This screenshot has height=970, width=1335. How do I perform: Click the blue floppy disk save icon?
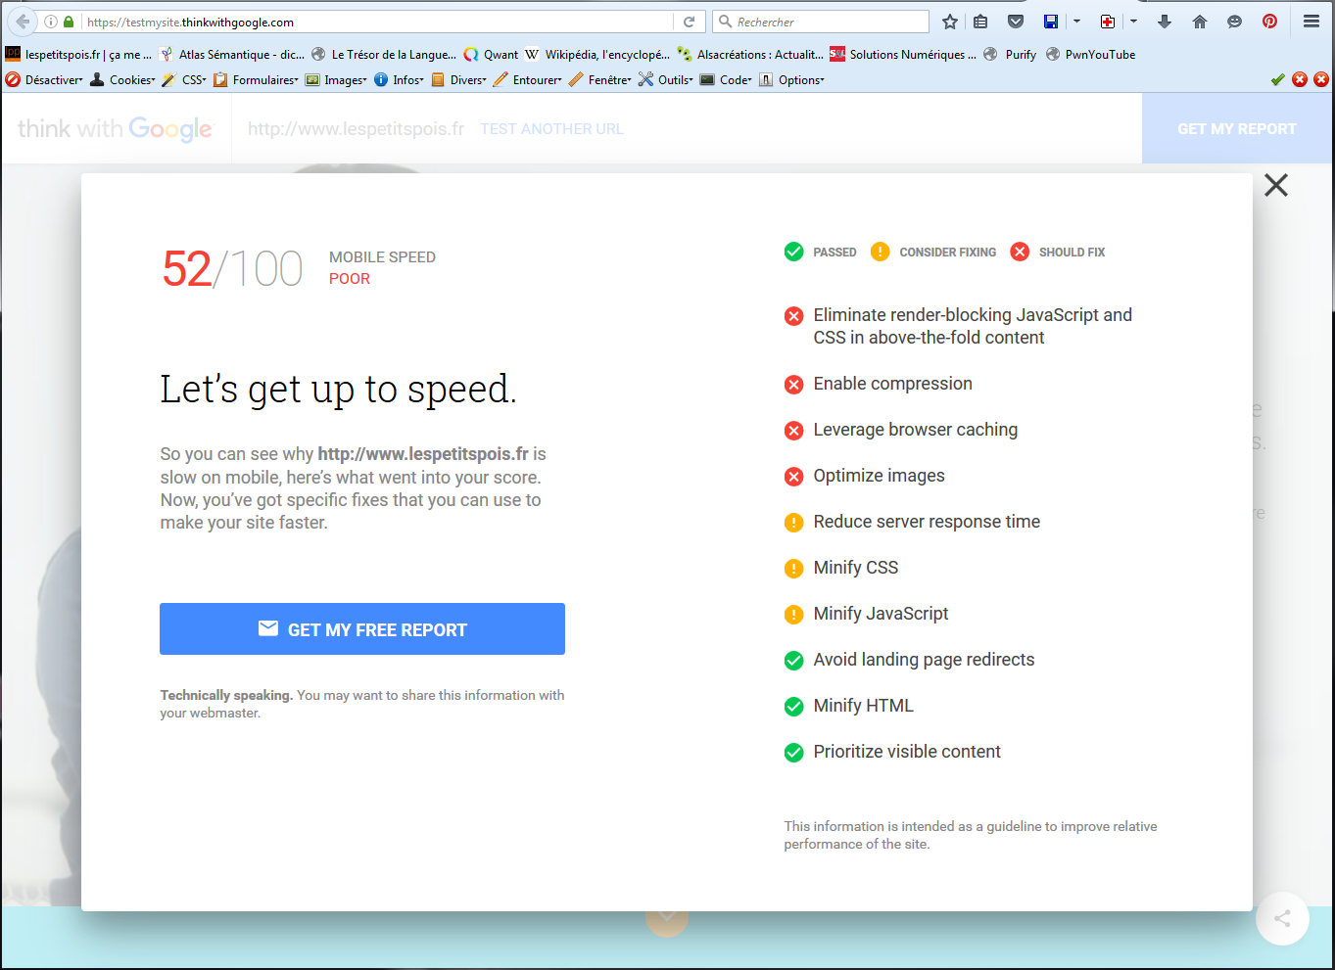pos(1051,22)
